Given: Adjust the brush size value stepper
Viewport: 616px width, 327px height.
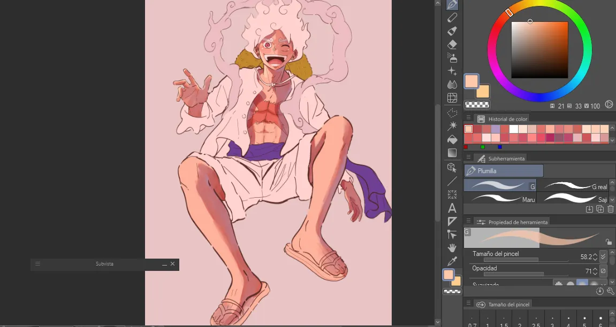Looking at the screenshot, I should tap(595, 257).
